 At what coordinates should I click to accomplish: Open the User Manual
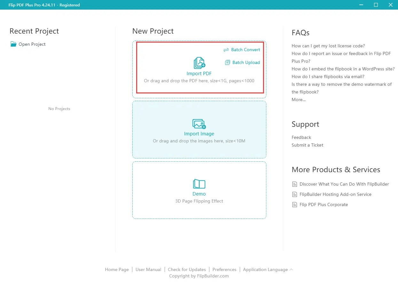click(148, 269)
